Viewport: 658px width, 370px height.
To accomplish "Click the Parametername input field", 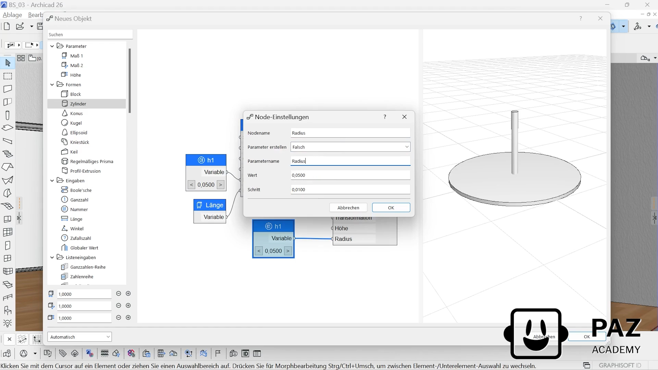I will click(x=350, y=161).
